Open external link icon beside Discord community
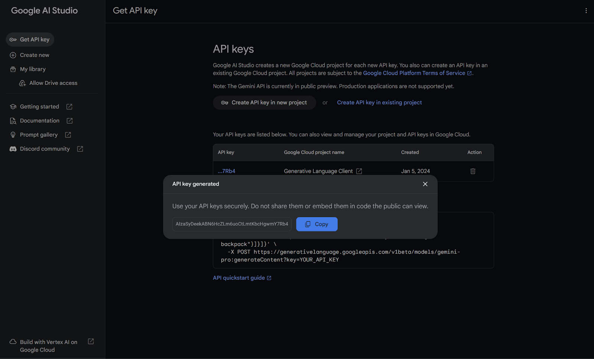The height and width of the screenshot is (359, 594). pyautogui.click(x=80, y=149)
